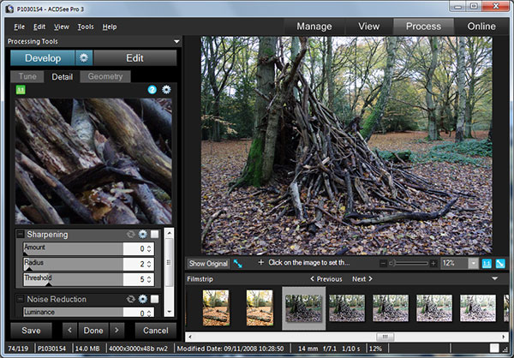This screenshot has width=514, height=358.
Task: Click the Show Original button
Action: [208, 263]
